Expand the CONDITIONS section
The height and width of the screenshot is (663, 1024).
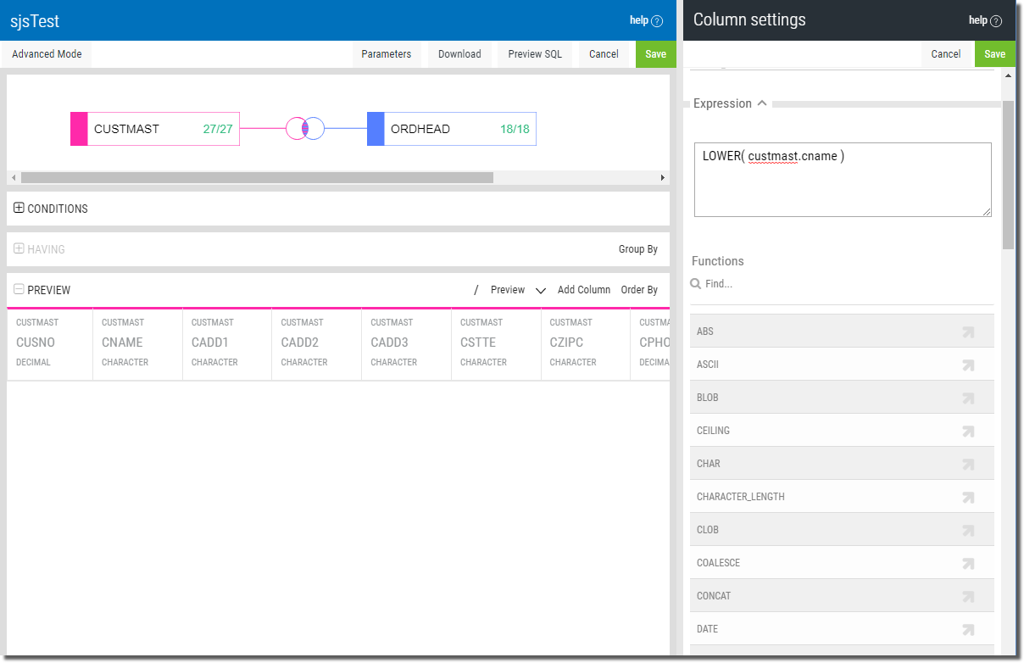[18, 208]
